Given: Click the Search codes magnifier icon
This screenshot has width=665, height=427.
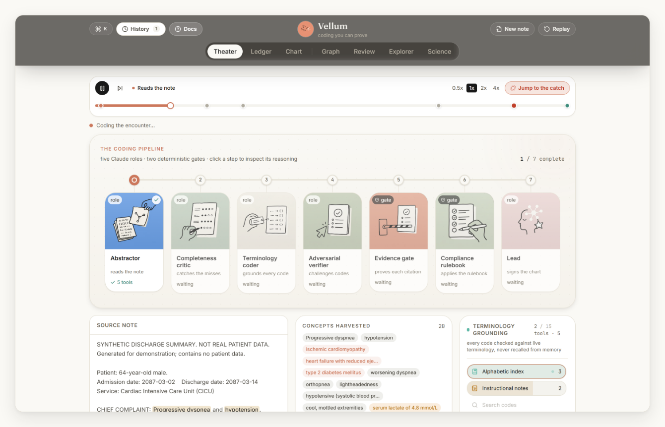Looking at the screenshot, I should (474, 405).
